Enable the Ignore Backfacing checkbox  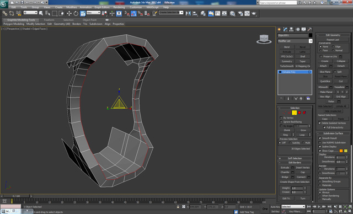coord(281,122)
